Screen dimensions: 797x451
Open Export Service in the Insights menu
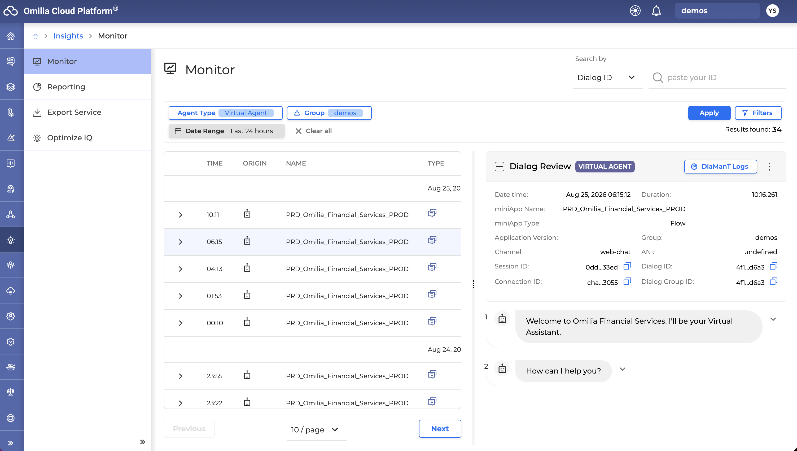87,112
